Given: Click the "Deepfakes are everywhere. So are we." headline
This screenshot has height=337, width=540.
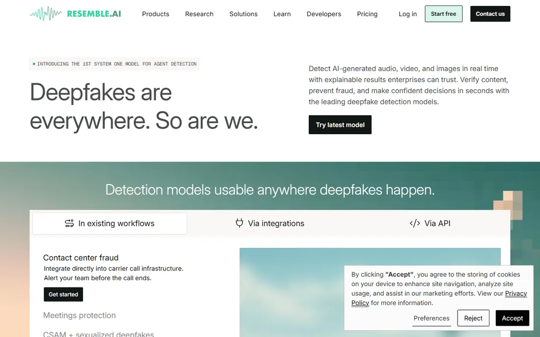Looking at the screenshot, I should tap(144, 106).
